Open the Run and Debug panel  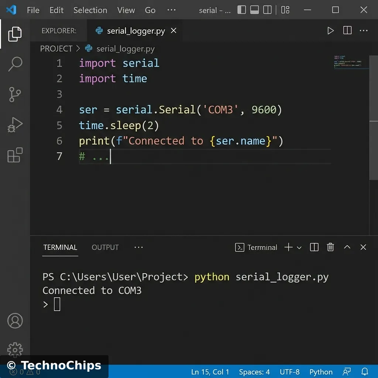tap(15, 124)
